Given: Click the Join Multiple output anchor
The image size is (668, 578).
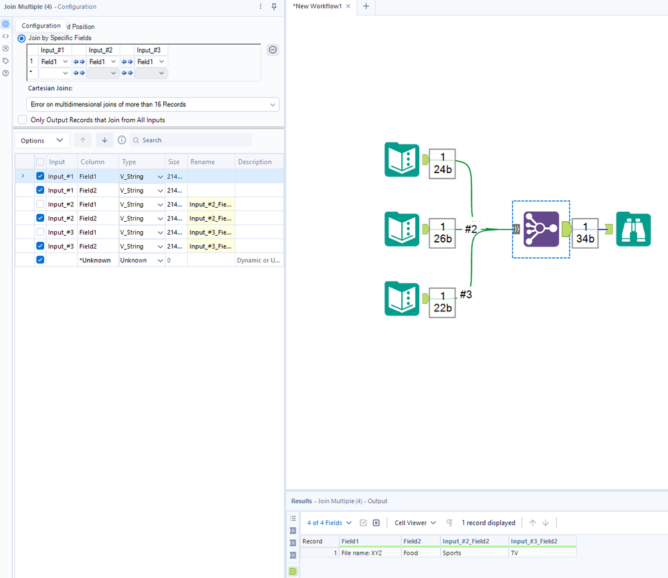Looking at the screenshot, I should [x=566, y=229].
